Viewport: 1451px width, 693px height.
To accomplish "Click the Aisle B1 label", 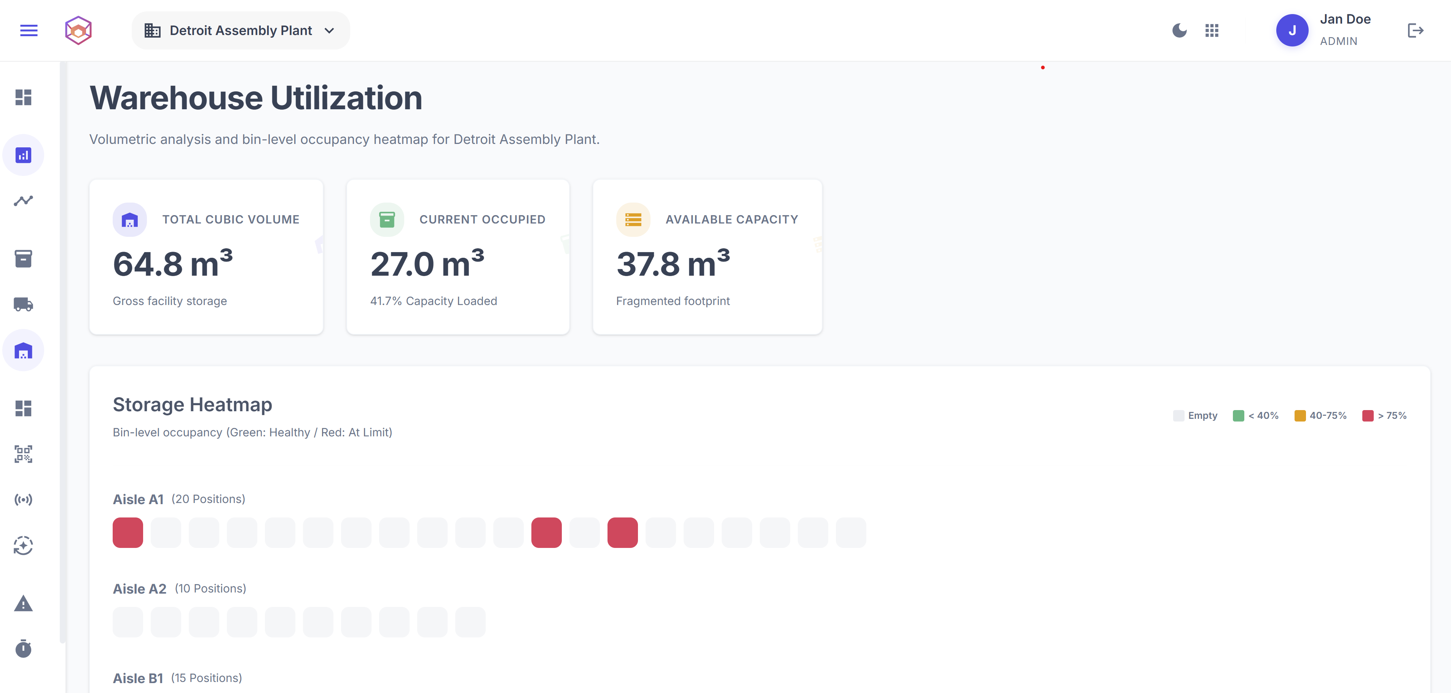I will pyautogui.click(x=138, y=679).
